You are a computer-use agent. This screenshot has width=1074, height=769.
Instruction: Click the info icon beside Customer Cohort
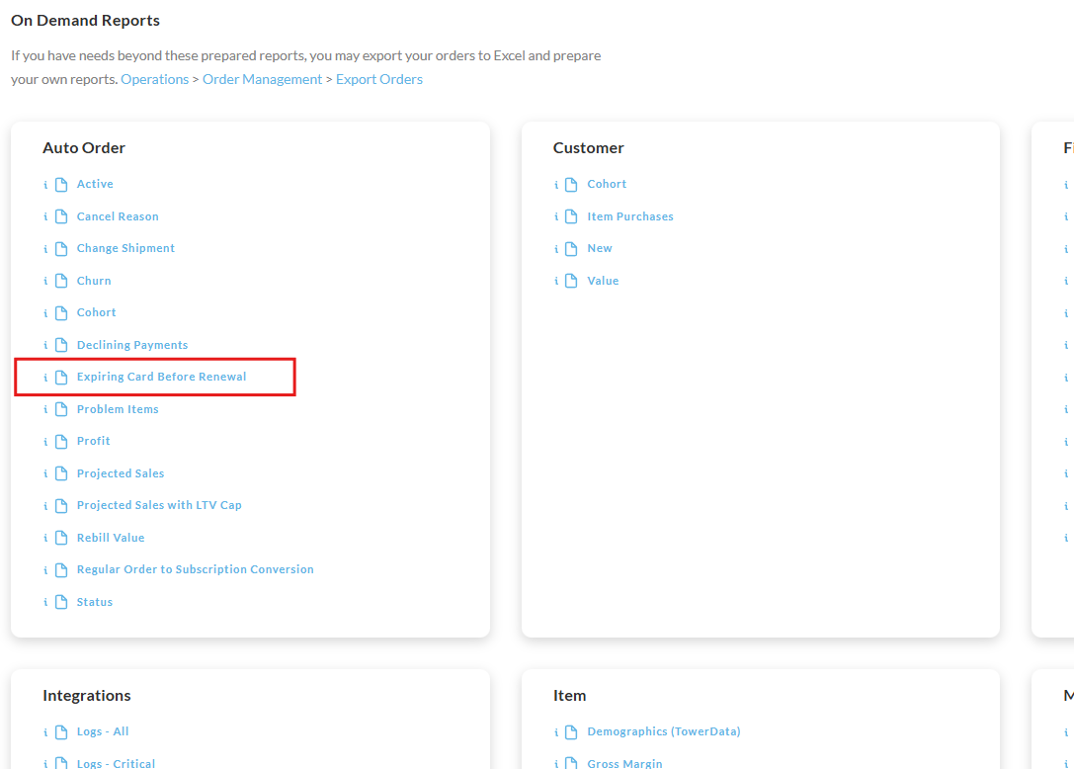[556, 185]
